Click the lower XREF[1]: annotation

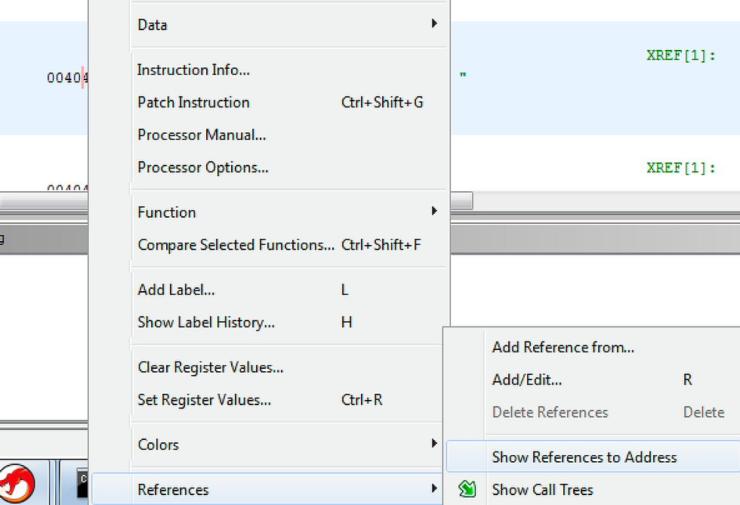pyautogui.click(x=680, y=168)
